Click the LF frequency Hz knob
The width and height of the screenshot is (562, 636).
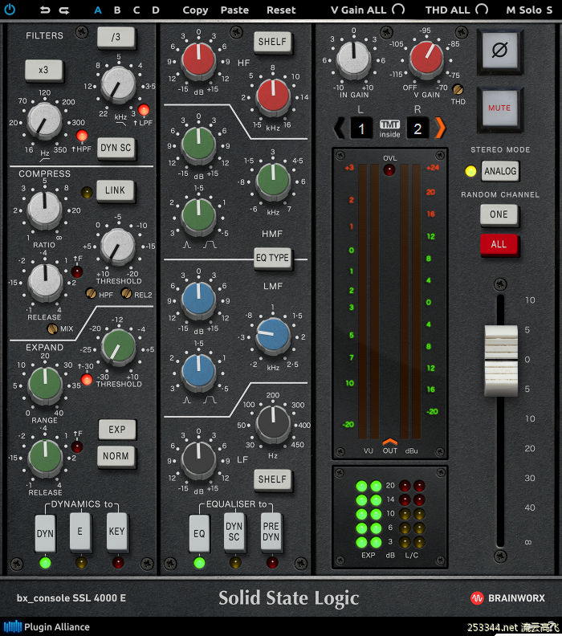click(x=273, y=423)
